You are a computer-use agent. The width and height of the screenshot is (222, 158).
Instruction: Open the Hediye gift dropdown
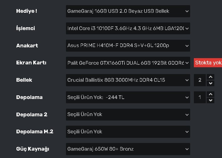pos(128,11)
